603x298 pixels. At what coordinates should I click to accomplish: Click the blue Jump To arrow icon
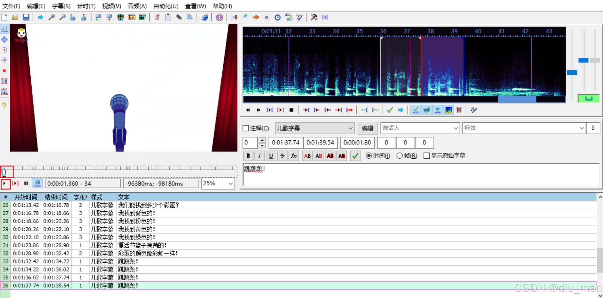[x=40, y=17]
